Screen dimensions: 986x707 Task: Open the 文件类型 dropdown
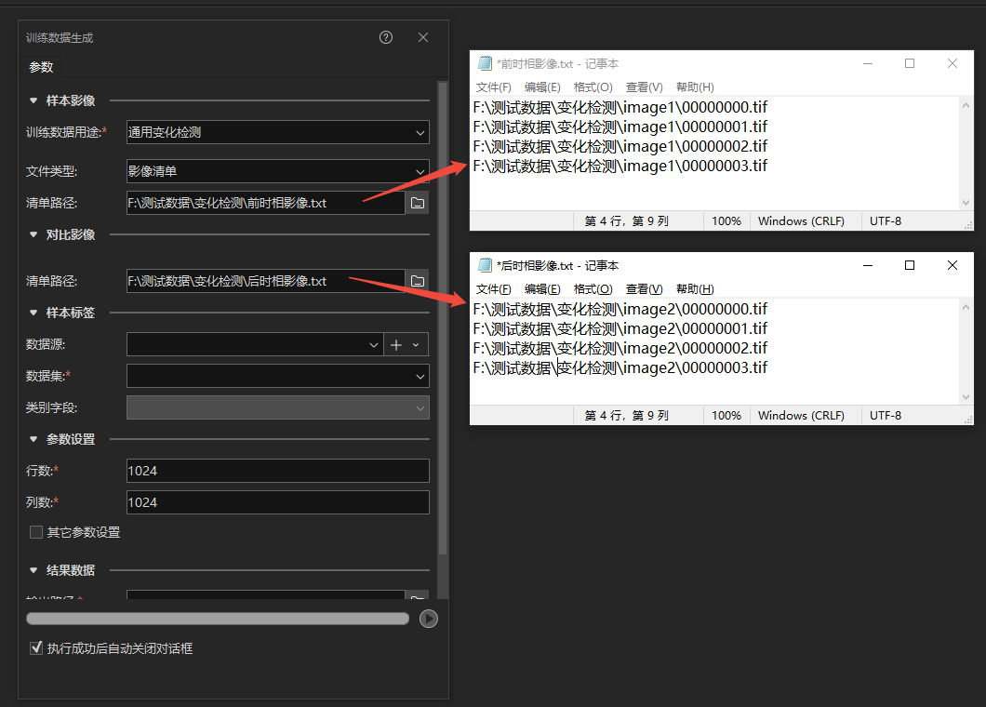[278, 171]
